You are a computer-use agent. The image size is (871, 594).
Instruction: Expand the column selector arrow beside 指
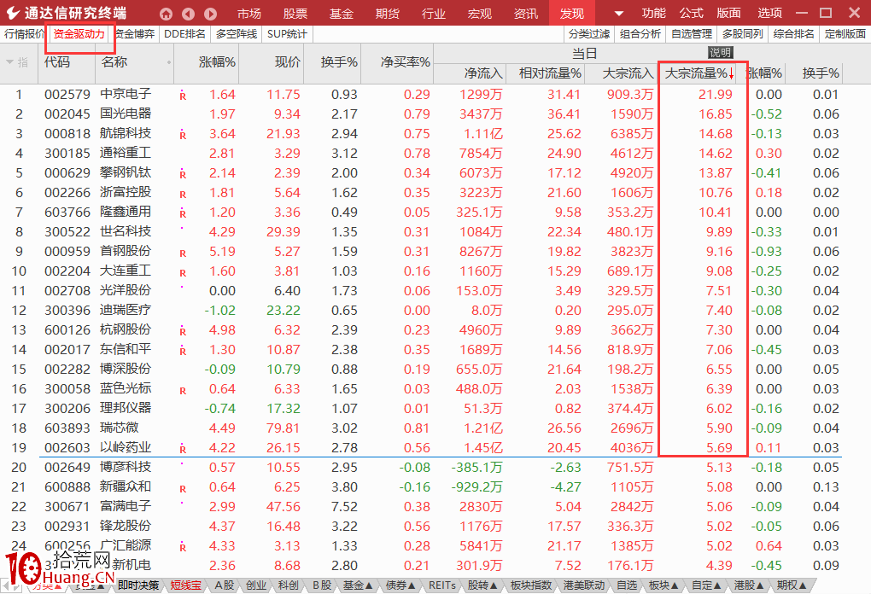(x=10, y=62)
